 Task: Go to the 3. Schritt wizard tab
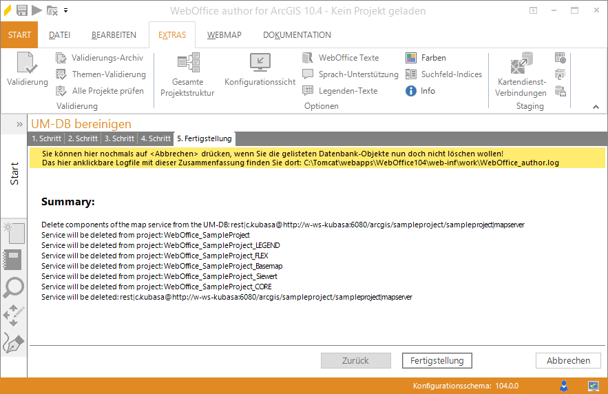pyautogui.click(x=119, y=138)
